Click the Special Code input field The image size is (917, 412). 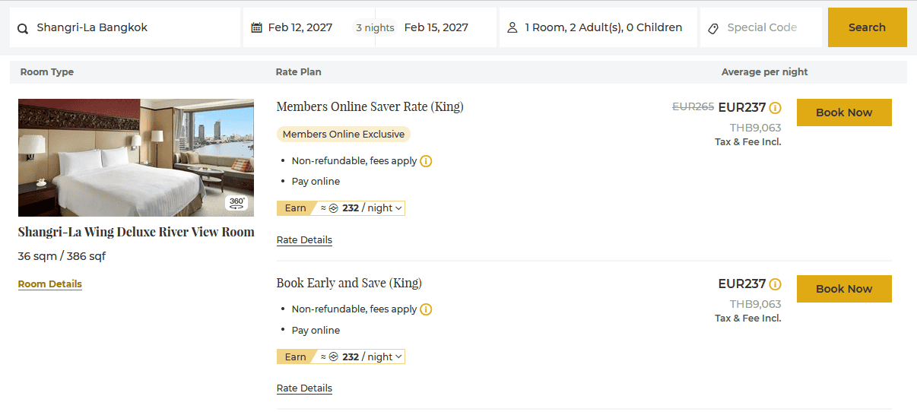[x=761, y=27]
